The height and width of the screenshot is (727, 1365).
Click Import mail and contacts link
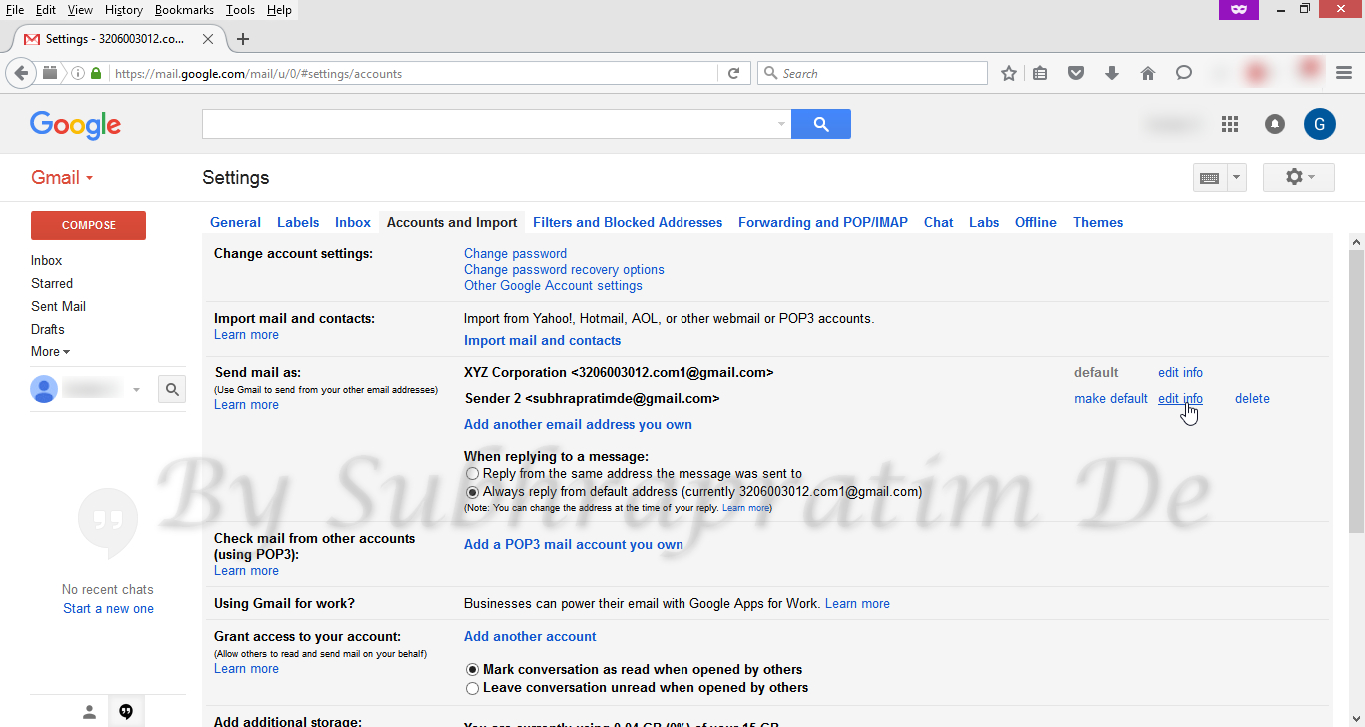[x=542, y=341]
